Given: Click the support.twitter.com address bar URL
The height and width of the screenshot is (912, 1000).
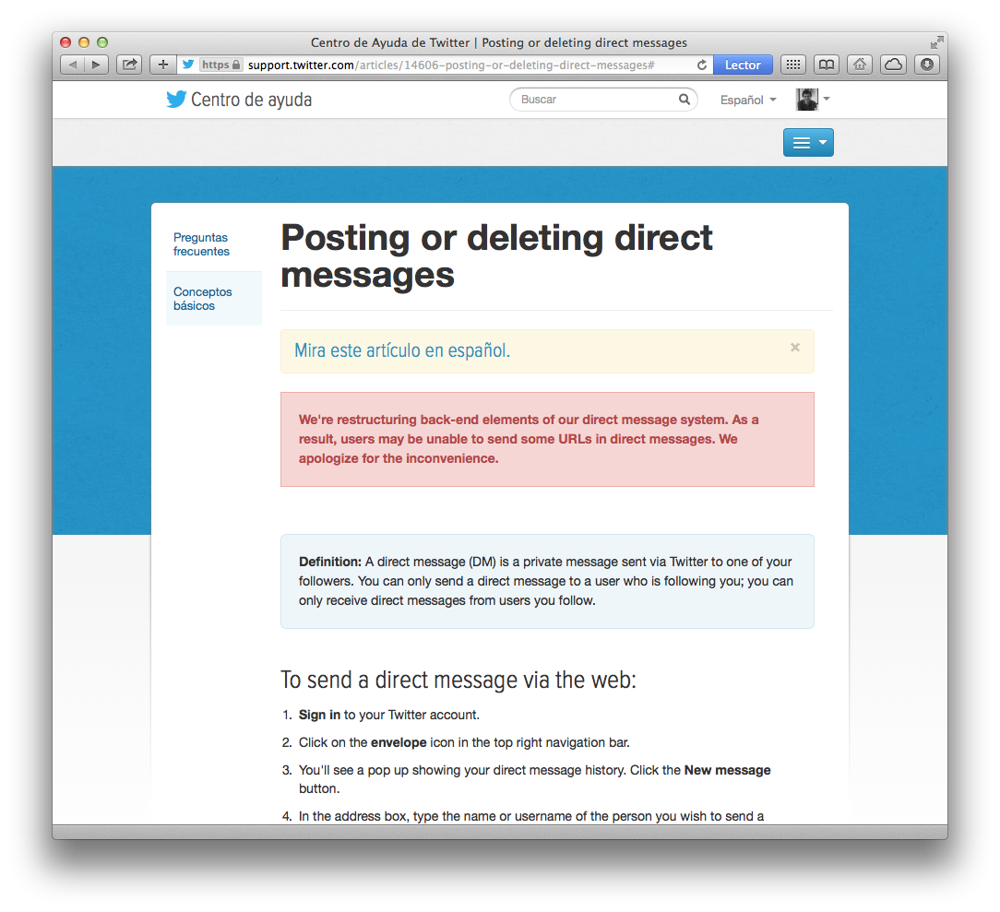Looking at the screenshot, I should (x=451, y=65).
